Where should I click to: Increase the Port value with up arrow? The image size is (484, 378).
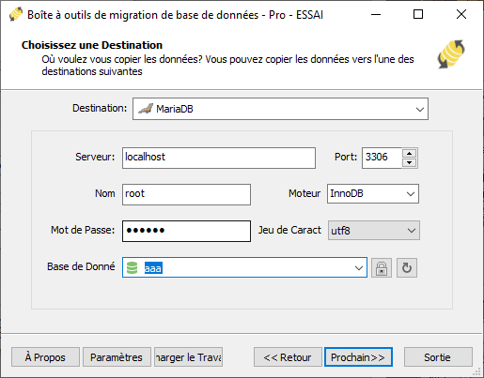point(409,153)
